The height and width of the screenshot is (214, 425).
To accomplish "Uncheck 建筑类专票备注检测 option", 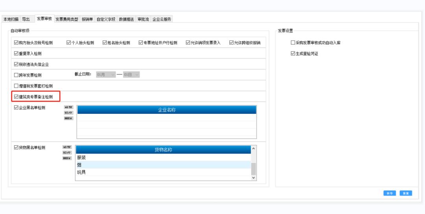I will tap(16, 97).
